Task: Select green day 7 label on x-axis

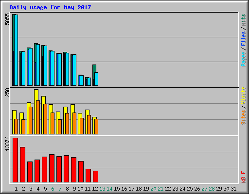Action: (x=60, y=189)
